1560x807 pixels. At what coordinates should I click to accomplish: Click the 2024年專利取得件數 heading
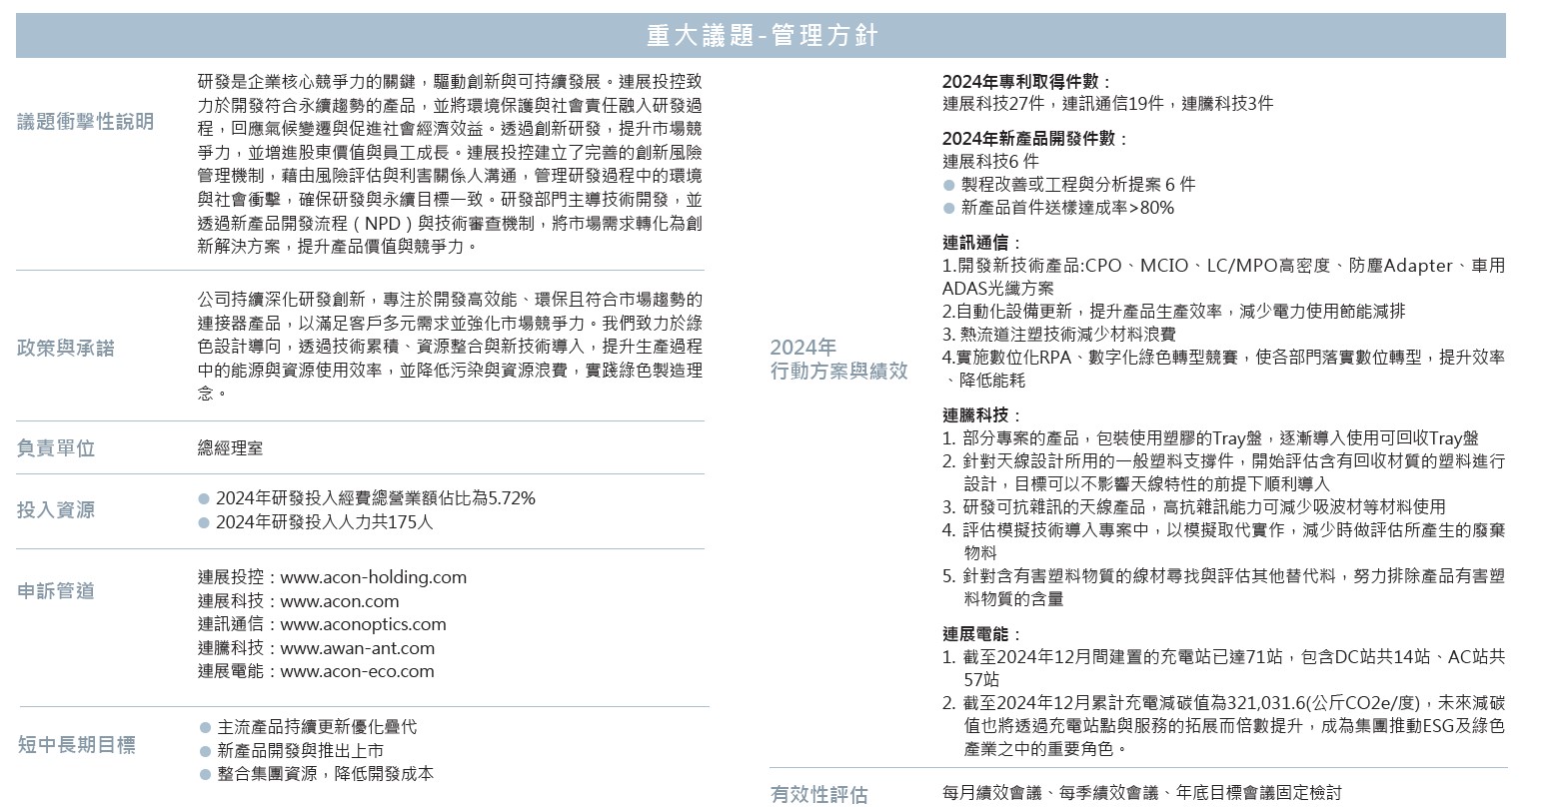[x=1025, y=82]
